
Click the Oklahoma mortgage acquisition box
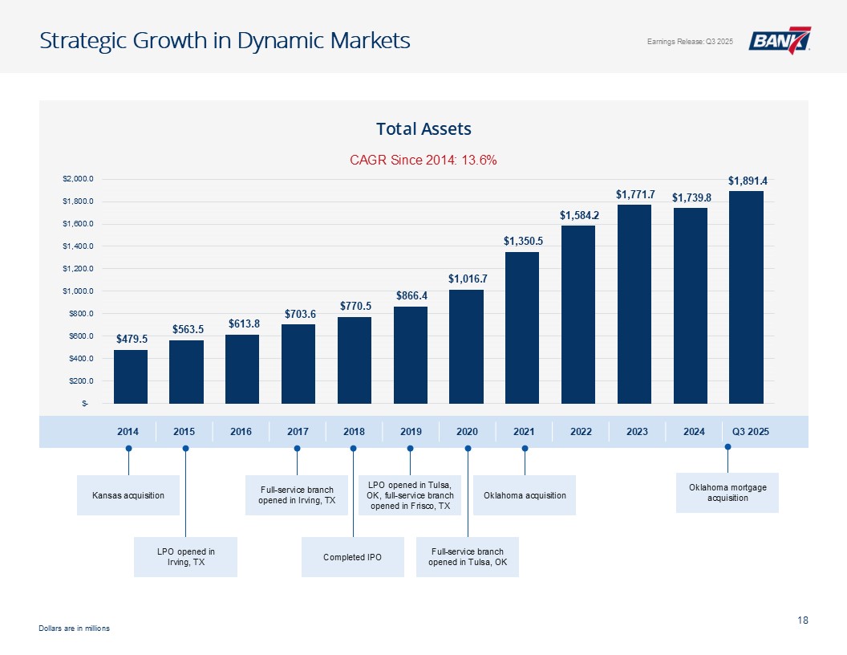(x=727, y=493)
